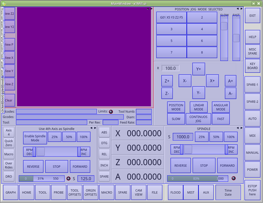Open the CAM VIEW panel
Screen dimensions: 263x203
pos(139,192)
